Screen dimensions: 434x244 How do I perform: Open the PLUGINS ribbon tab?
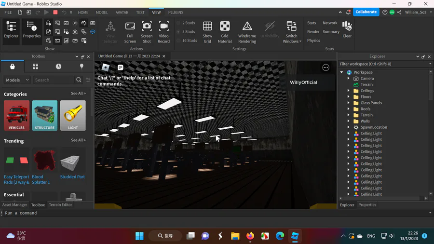pos(176,13)
